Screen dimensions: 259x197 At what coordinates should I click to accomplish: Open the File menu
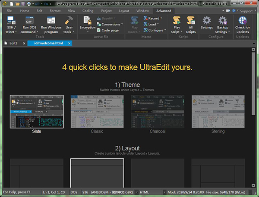(x=9, y=11)
